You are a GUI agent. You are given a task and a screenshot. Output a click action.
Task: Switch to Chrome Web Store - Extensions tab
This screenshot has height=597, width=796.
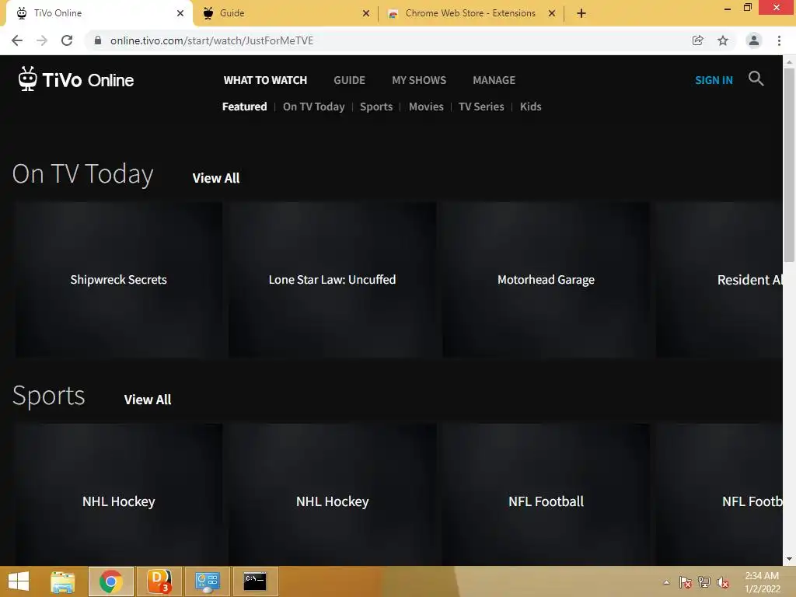[x=470, y=13]
